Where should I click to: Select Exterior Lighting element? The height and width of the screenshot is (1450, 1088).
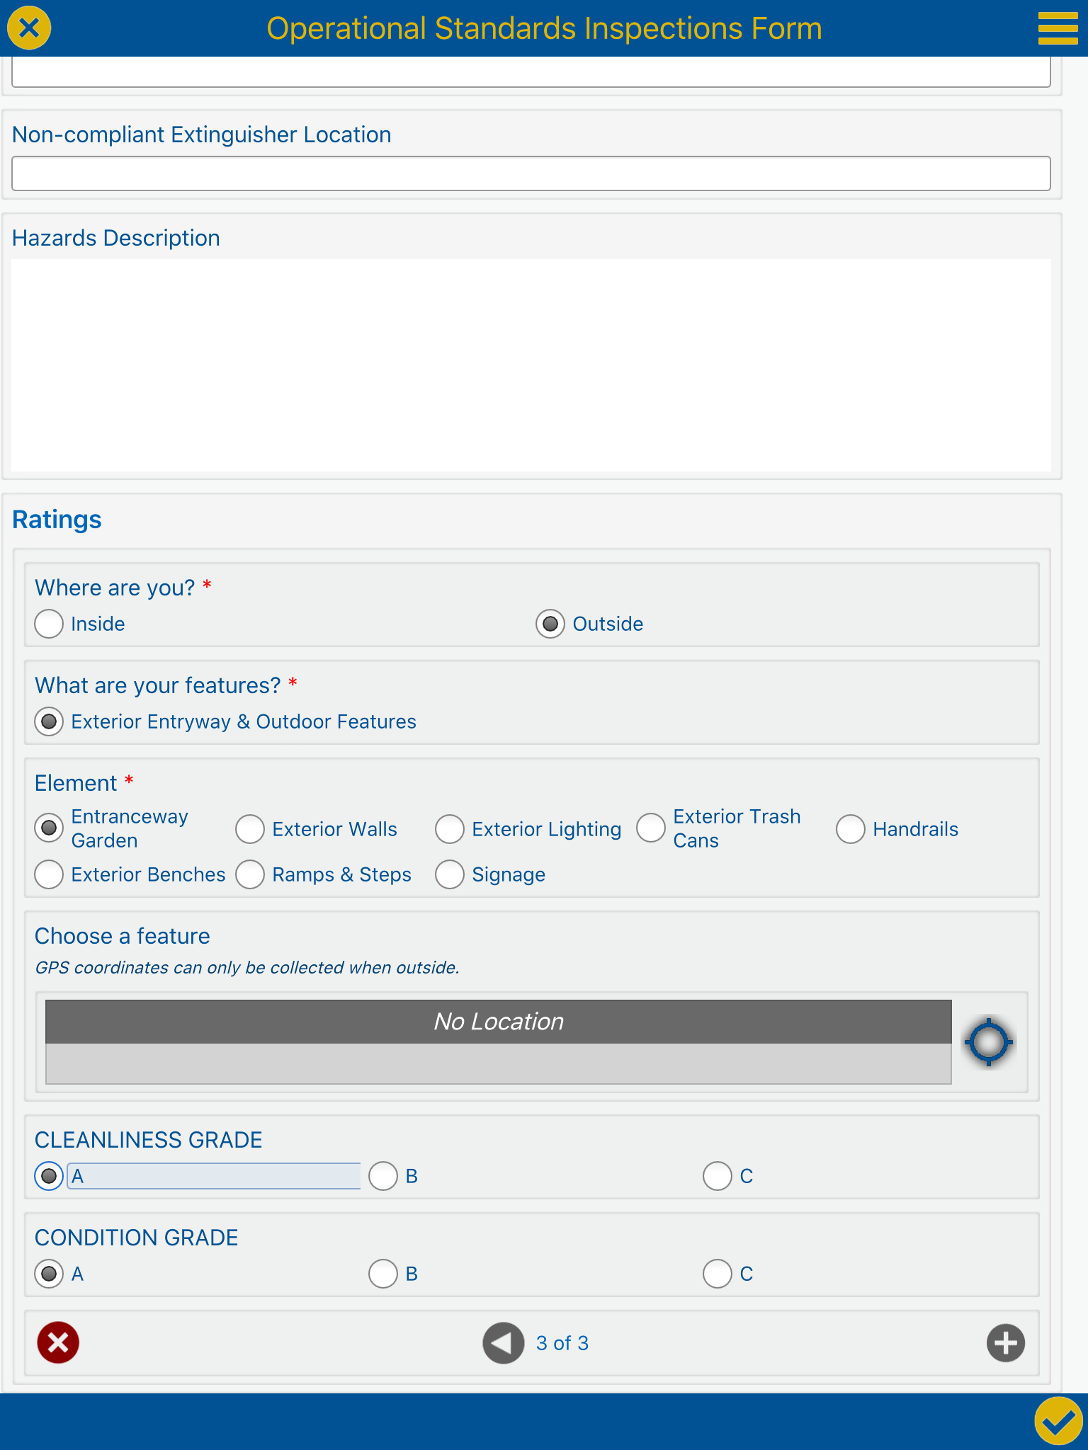pos(450,829)
